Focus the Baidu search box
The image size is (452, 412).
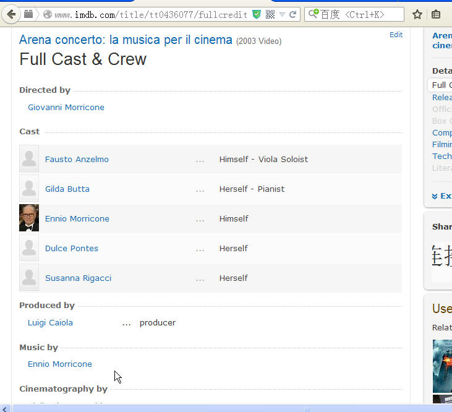(354, 14)
